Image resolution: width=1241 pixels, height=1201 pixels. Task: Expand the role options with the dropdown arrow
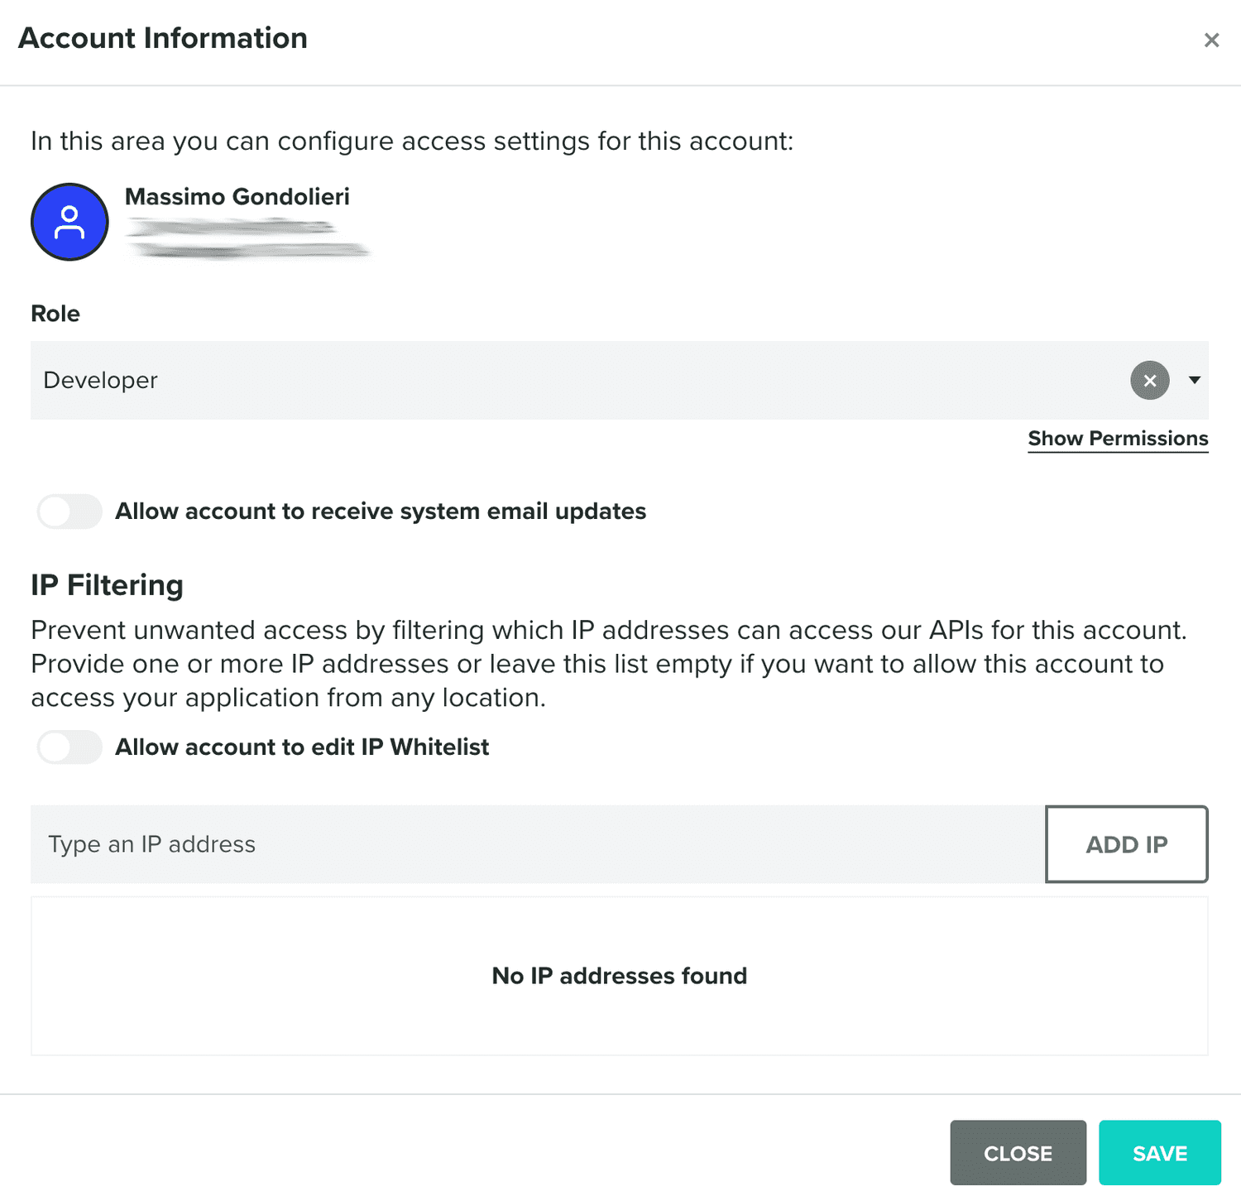click(1195, 381)
